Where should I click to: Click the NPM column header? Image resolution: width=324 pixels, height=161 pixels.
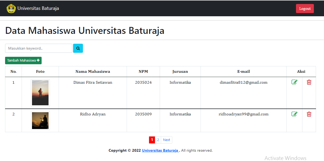click(x=143, y=71)
